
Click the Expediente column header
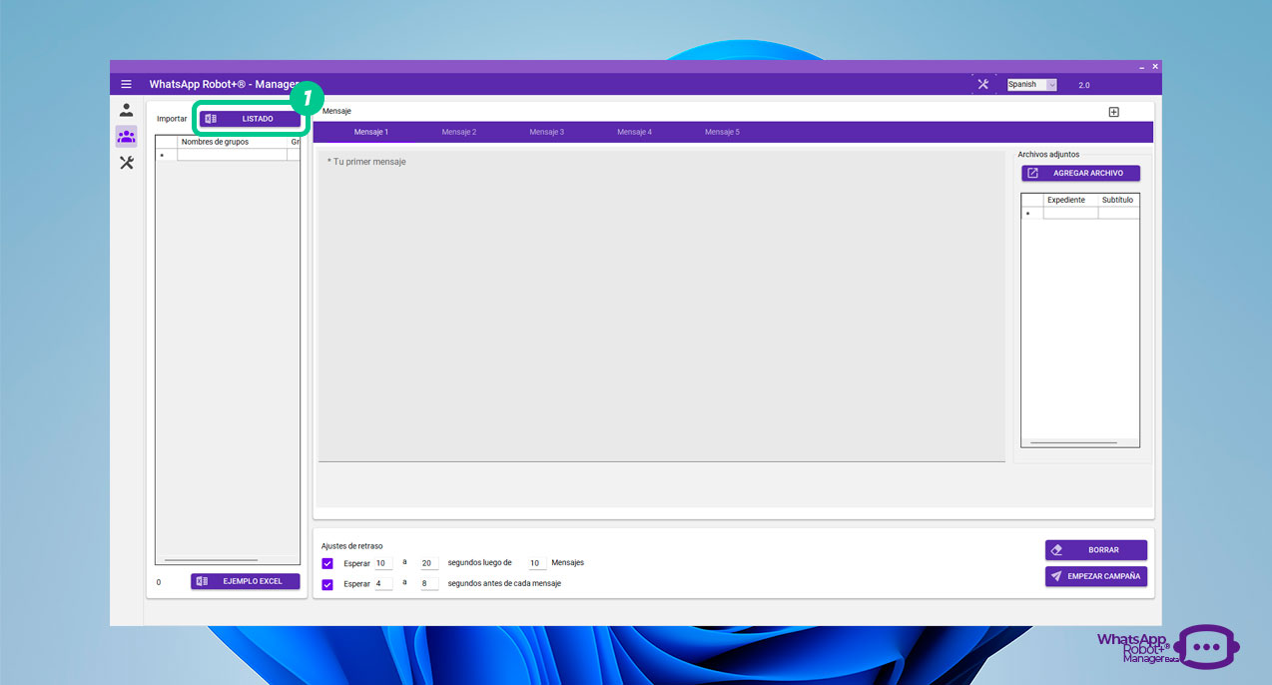(1070, 200)
